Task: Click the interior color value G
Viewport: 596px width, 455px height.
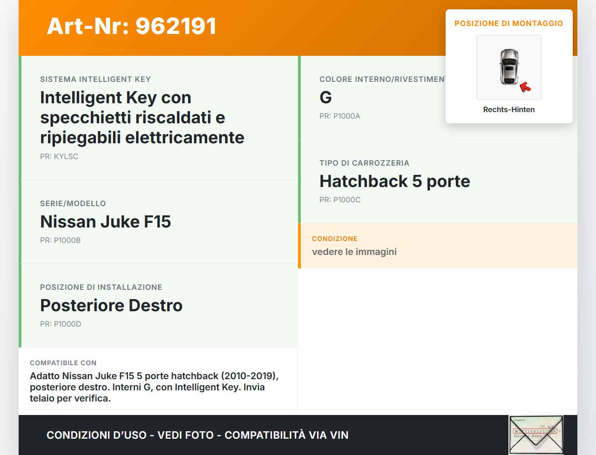Action: click(325, 97)
